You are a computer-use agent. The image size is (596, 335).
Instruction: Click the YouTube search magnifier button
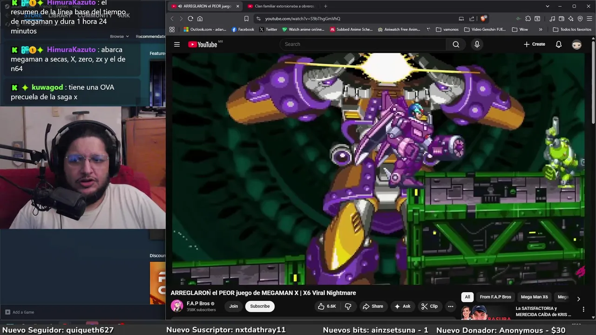coord(456,44)
